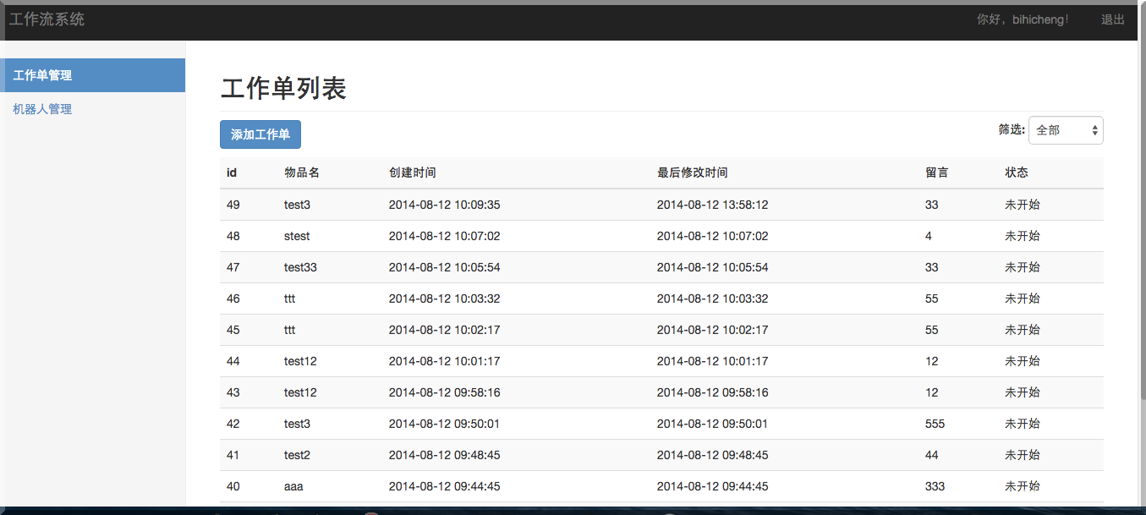Click the 创建时间 column header
This screenshot has width=1146, height=515.
pos(411,172)
